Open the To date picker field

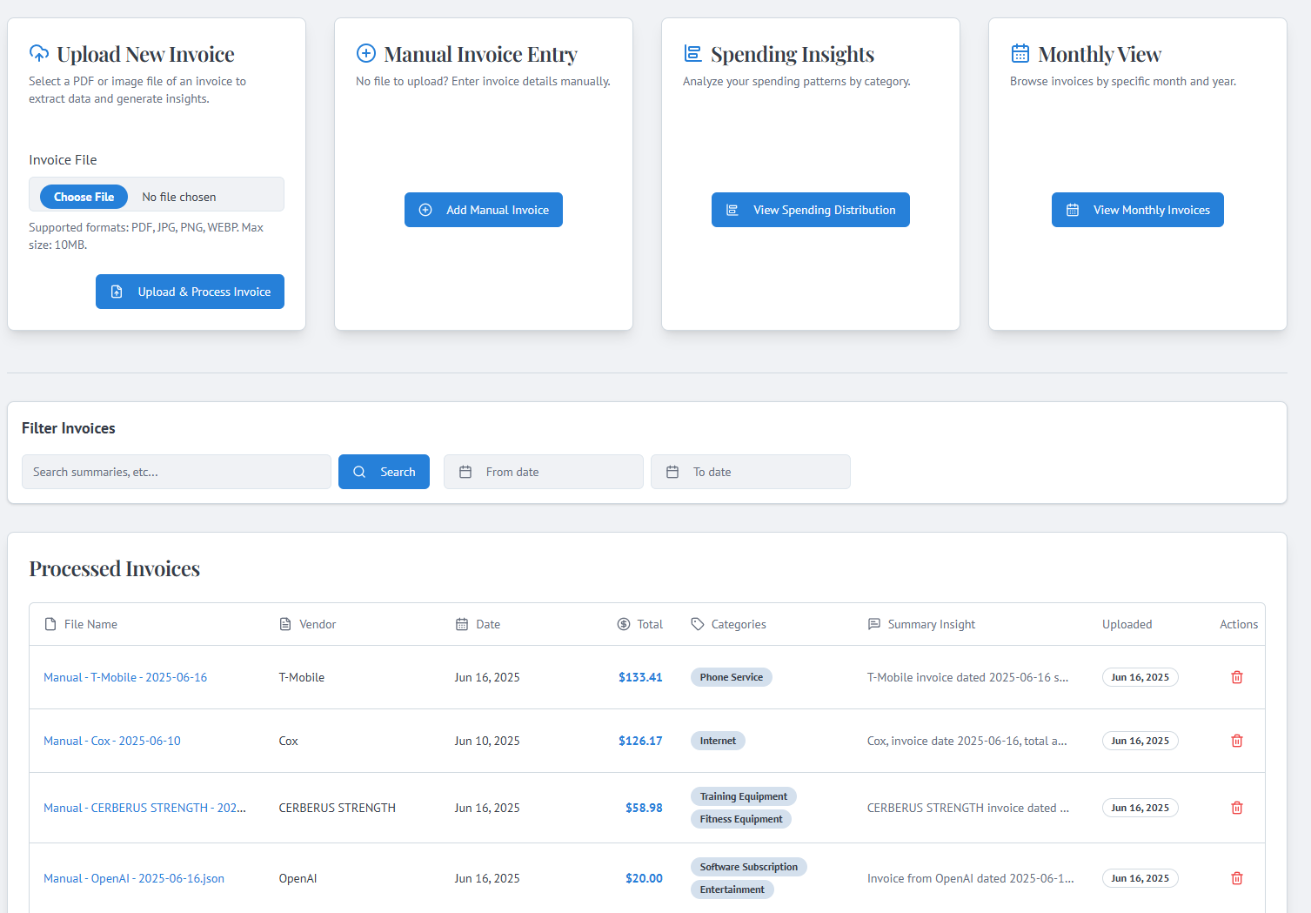tap(751, 472)
